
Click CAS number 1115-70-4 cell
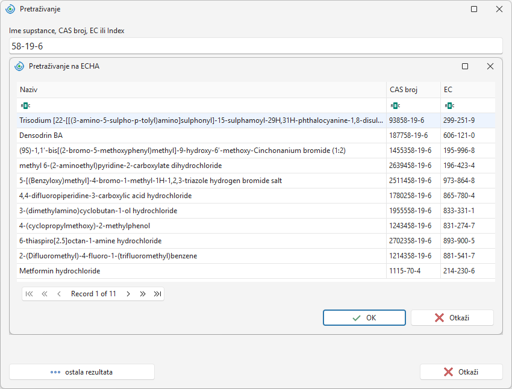(x=413, y=270)
